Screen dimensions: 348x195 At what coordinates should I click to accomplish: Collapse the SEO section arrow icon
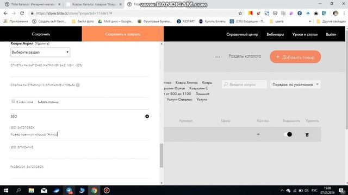147,116
